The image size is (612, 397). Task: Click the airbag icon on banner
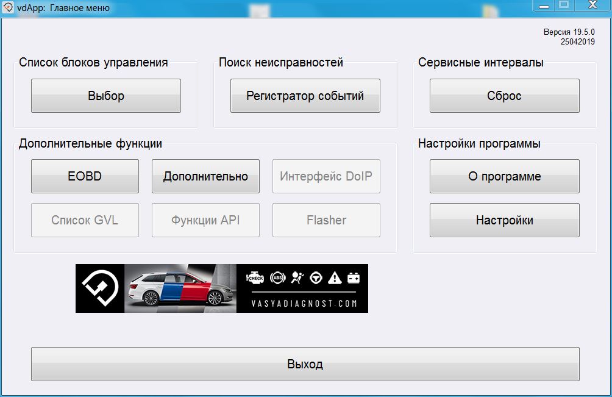(x=297, y=278)
